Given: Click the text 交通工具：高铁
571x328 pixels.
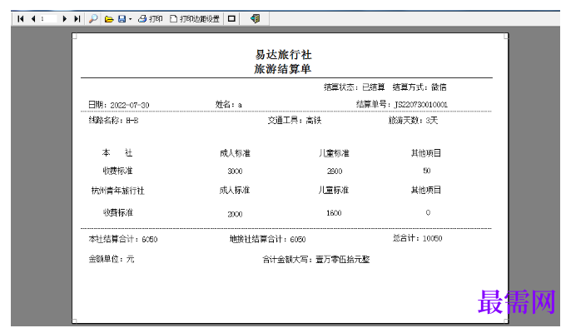Looking at the screenshot, I should tap(295, 120).
